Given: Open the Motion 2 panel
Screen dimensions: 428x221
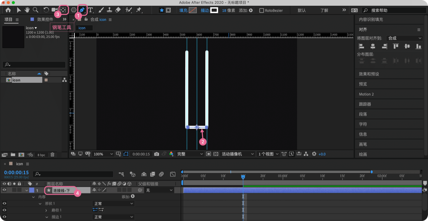Looking at the screenshot, I should tap(366, 94).
